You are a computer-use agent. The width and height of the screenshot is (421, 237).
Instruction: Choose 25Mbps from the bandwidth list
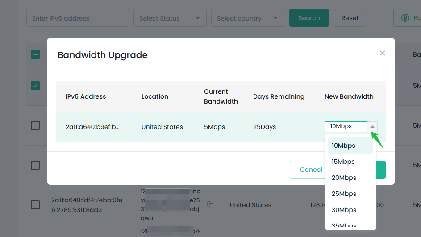(x=350, y=194)
